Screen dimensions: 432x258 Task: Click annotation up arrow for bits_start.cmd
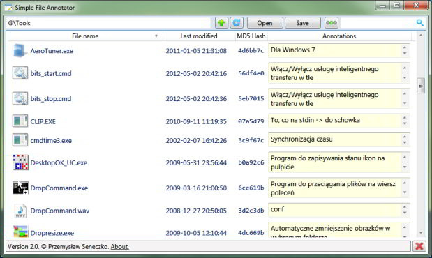coord(405,68)
